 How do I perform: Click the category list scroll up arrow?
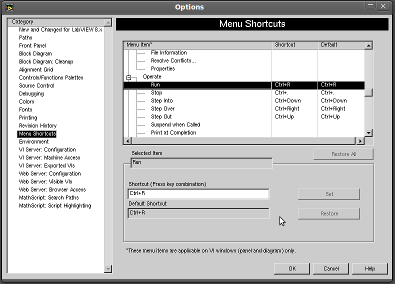point(108,22)
